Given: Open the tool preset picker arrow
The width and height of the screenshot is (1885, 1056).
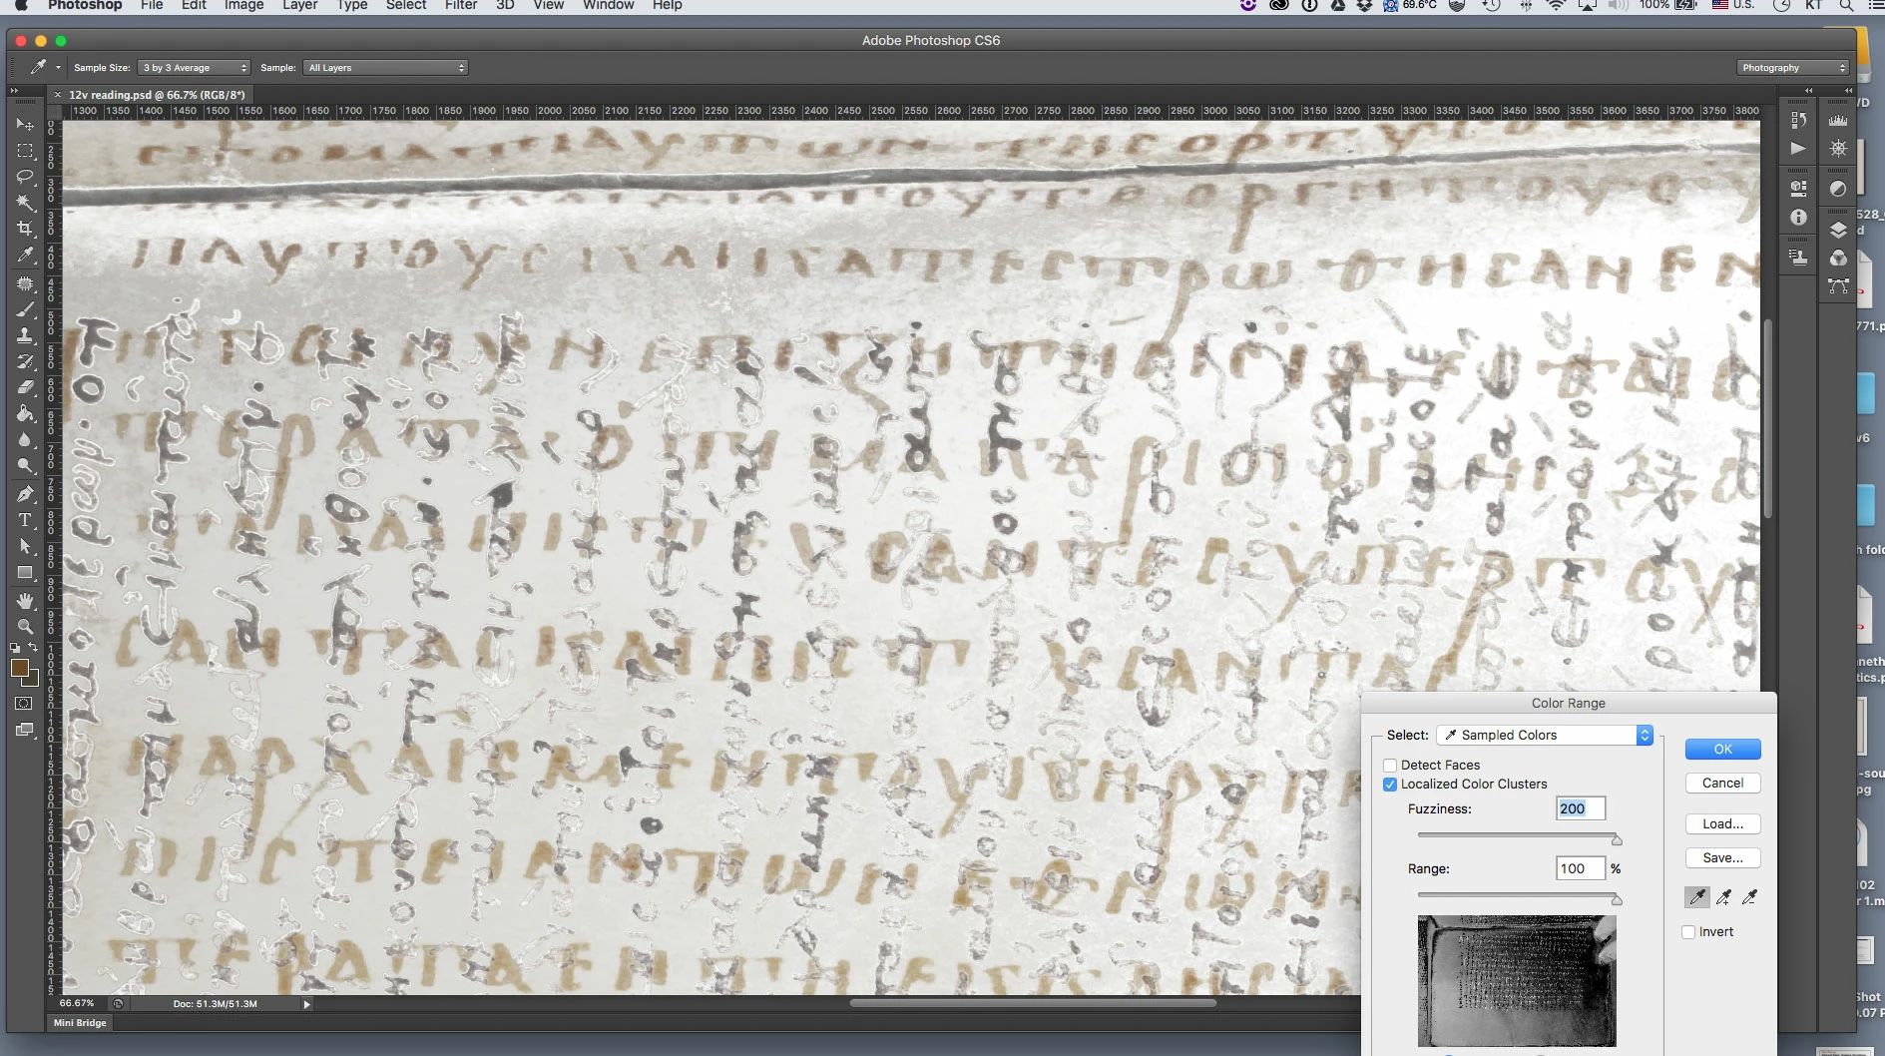Looking at the screenshot, I should [58, 68].
